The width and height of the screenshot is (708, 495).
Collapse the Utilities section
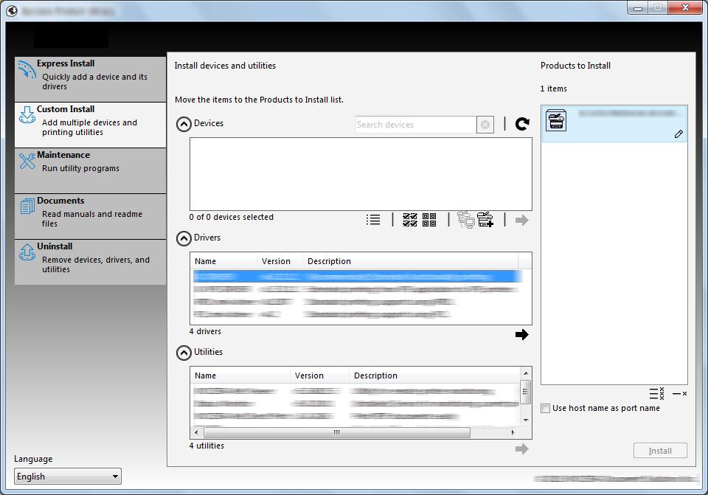click(x=184, y=353)
